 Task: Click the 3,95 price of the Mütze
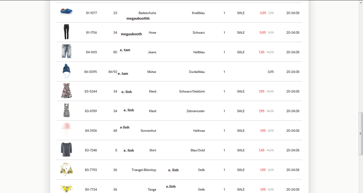point(270,72)
